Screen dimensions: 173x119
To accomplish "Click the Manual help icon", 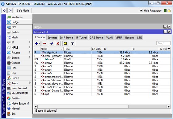I will point(9,109).
